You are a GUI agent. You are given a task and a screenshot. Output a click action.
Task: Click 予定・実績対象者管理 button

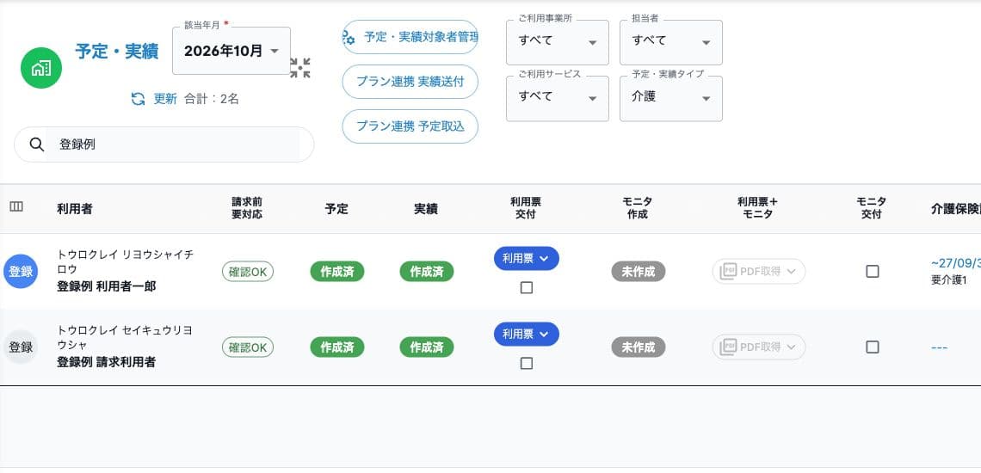pos(410,37)
